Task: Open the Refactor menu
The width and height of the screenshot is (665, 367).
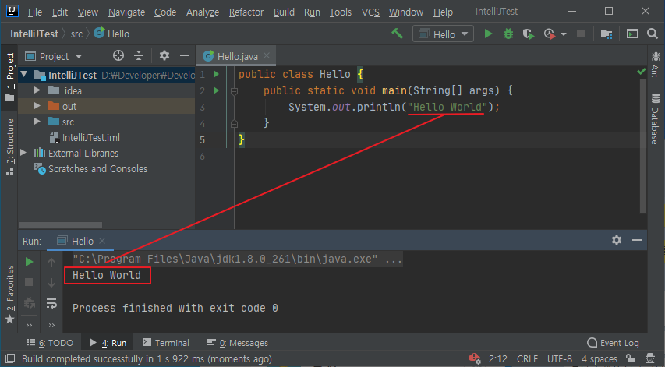Action: click(x=246, y=12)
